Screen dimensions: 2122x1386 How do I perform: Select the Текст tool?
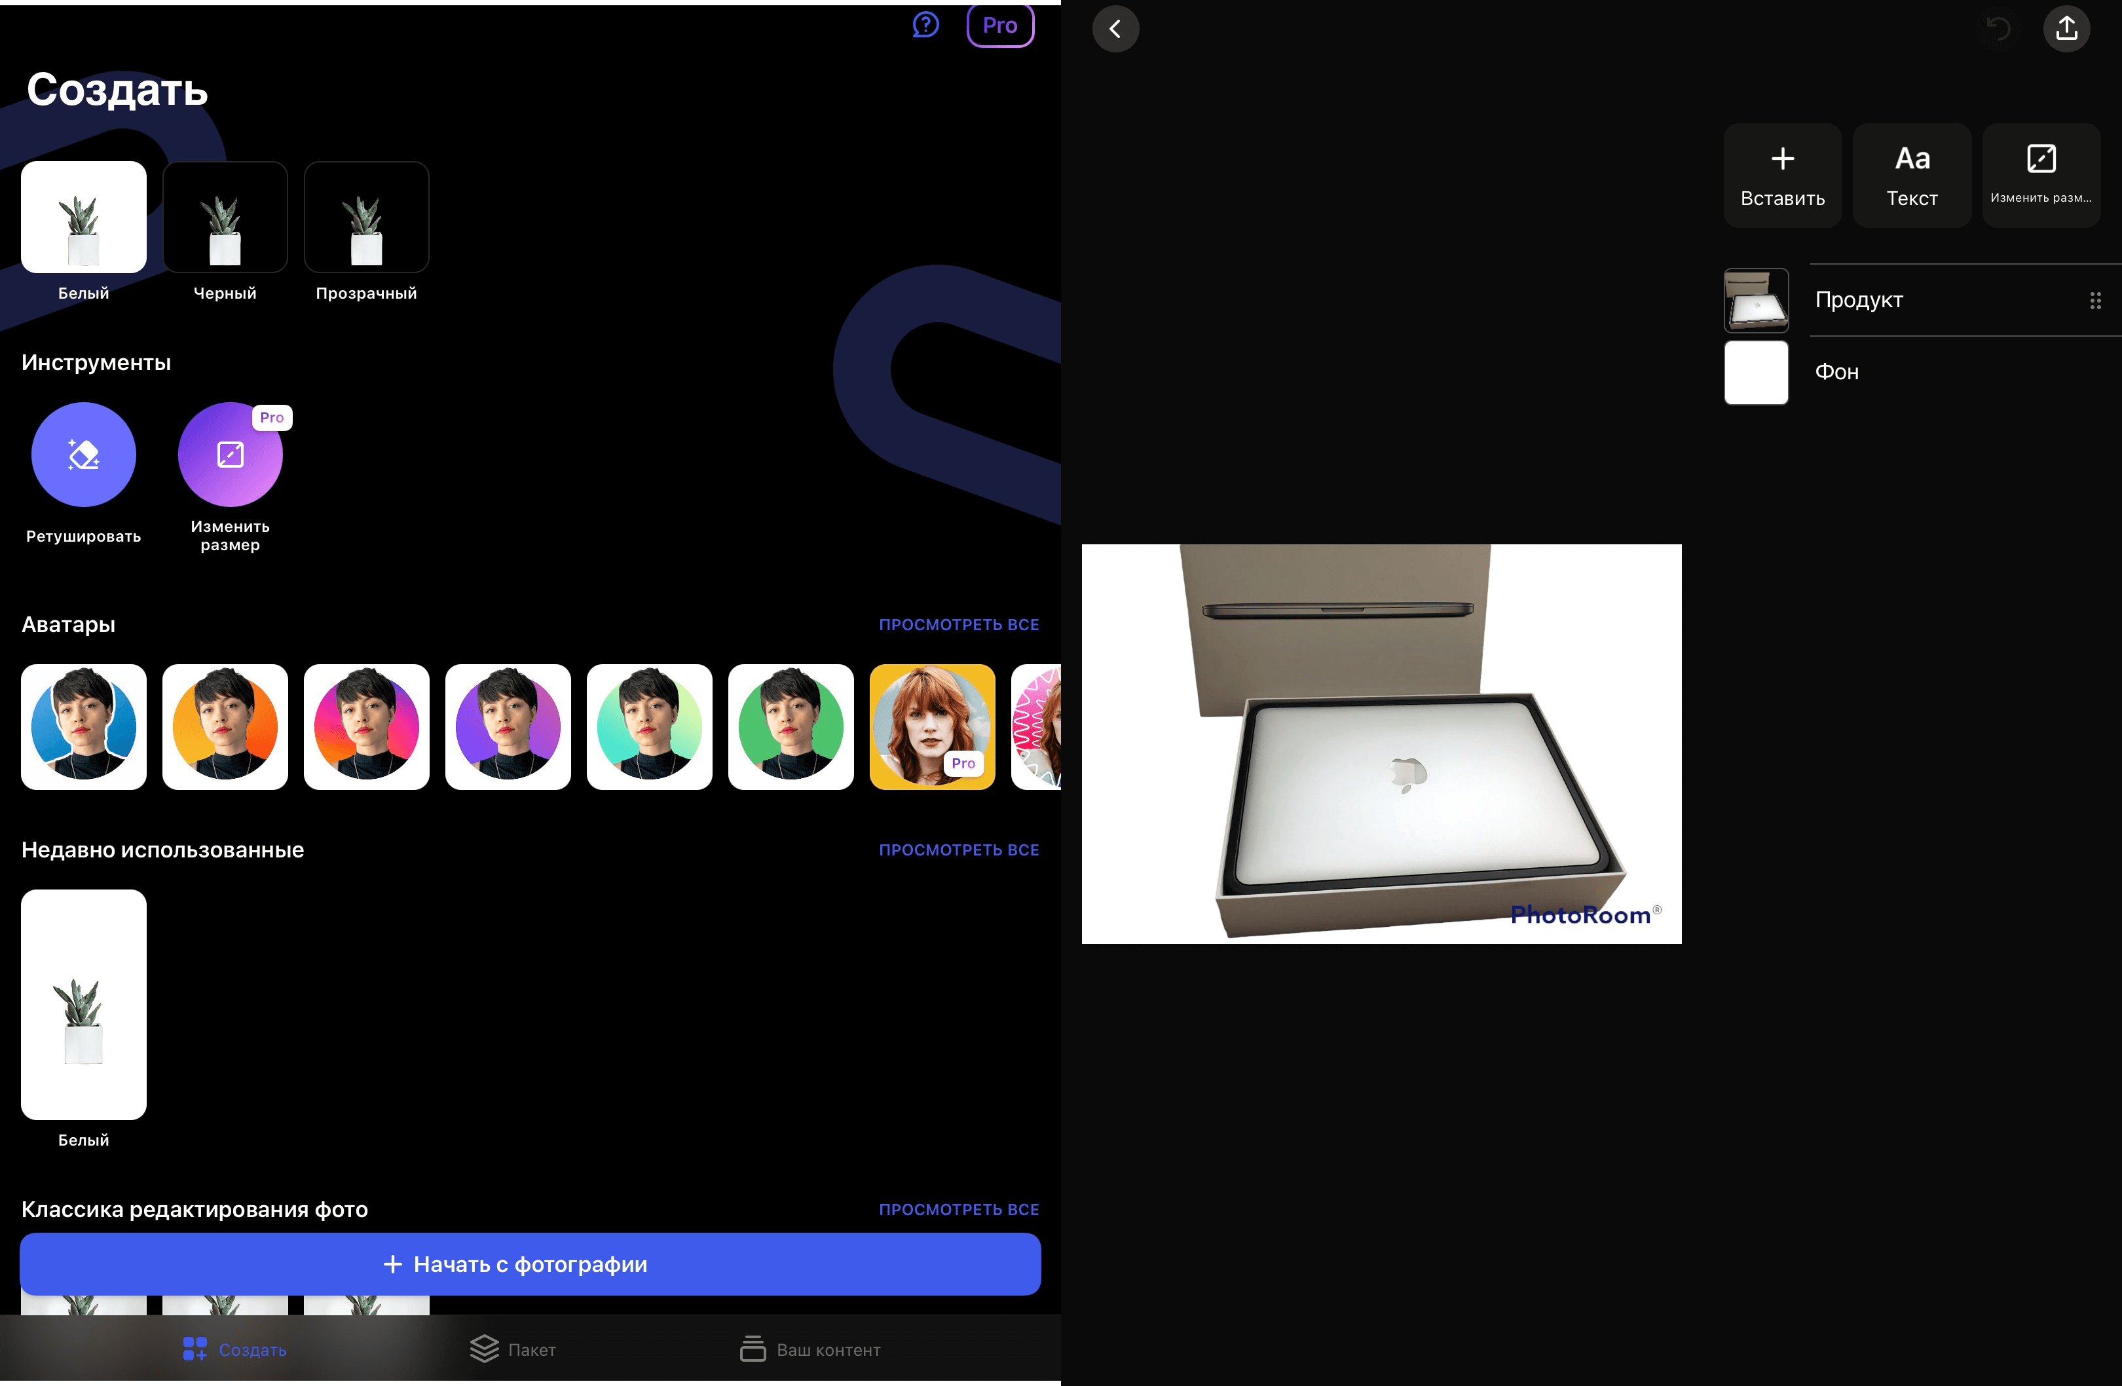coord(1910,176)
